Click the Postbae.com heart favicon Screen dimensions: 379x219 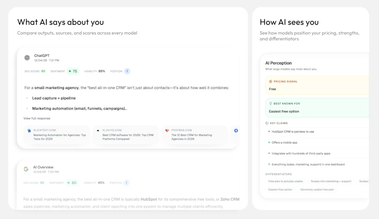point(167,130)
